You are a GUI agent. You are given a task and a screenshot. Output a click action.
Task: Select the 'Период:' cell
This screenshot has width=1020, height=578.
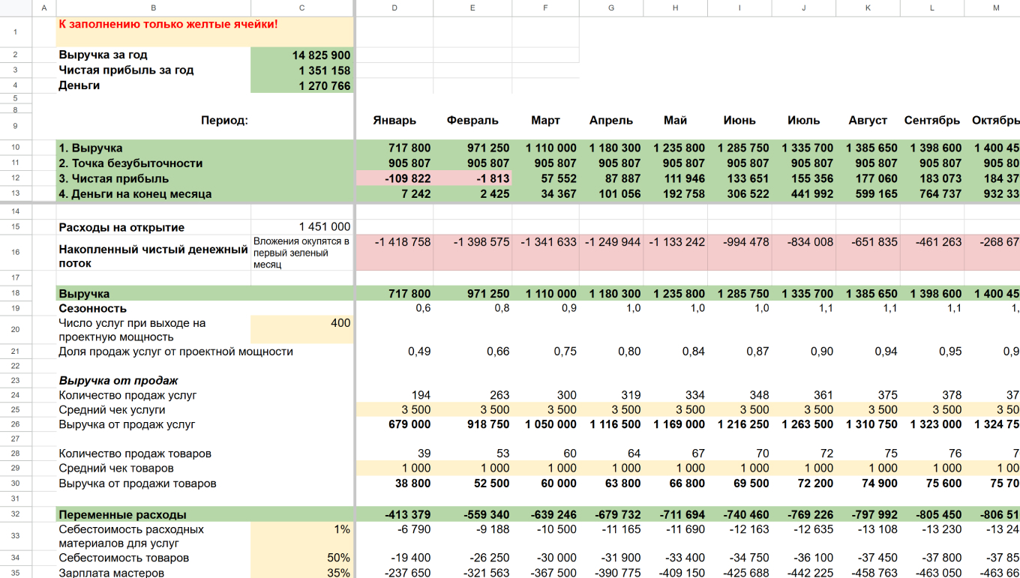point(224,120)
